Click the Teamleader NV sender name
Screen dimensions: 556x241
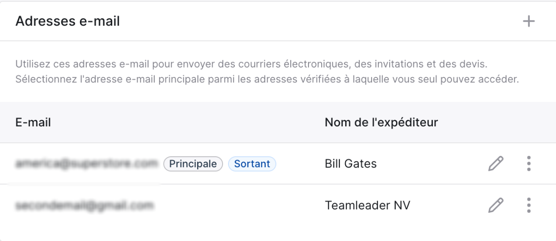coord(367,205)
